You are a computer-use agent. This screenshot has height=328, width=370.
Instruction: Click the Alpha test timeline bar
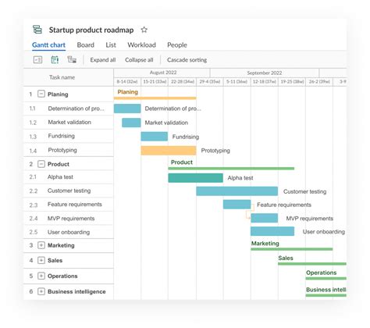(195, 178)
